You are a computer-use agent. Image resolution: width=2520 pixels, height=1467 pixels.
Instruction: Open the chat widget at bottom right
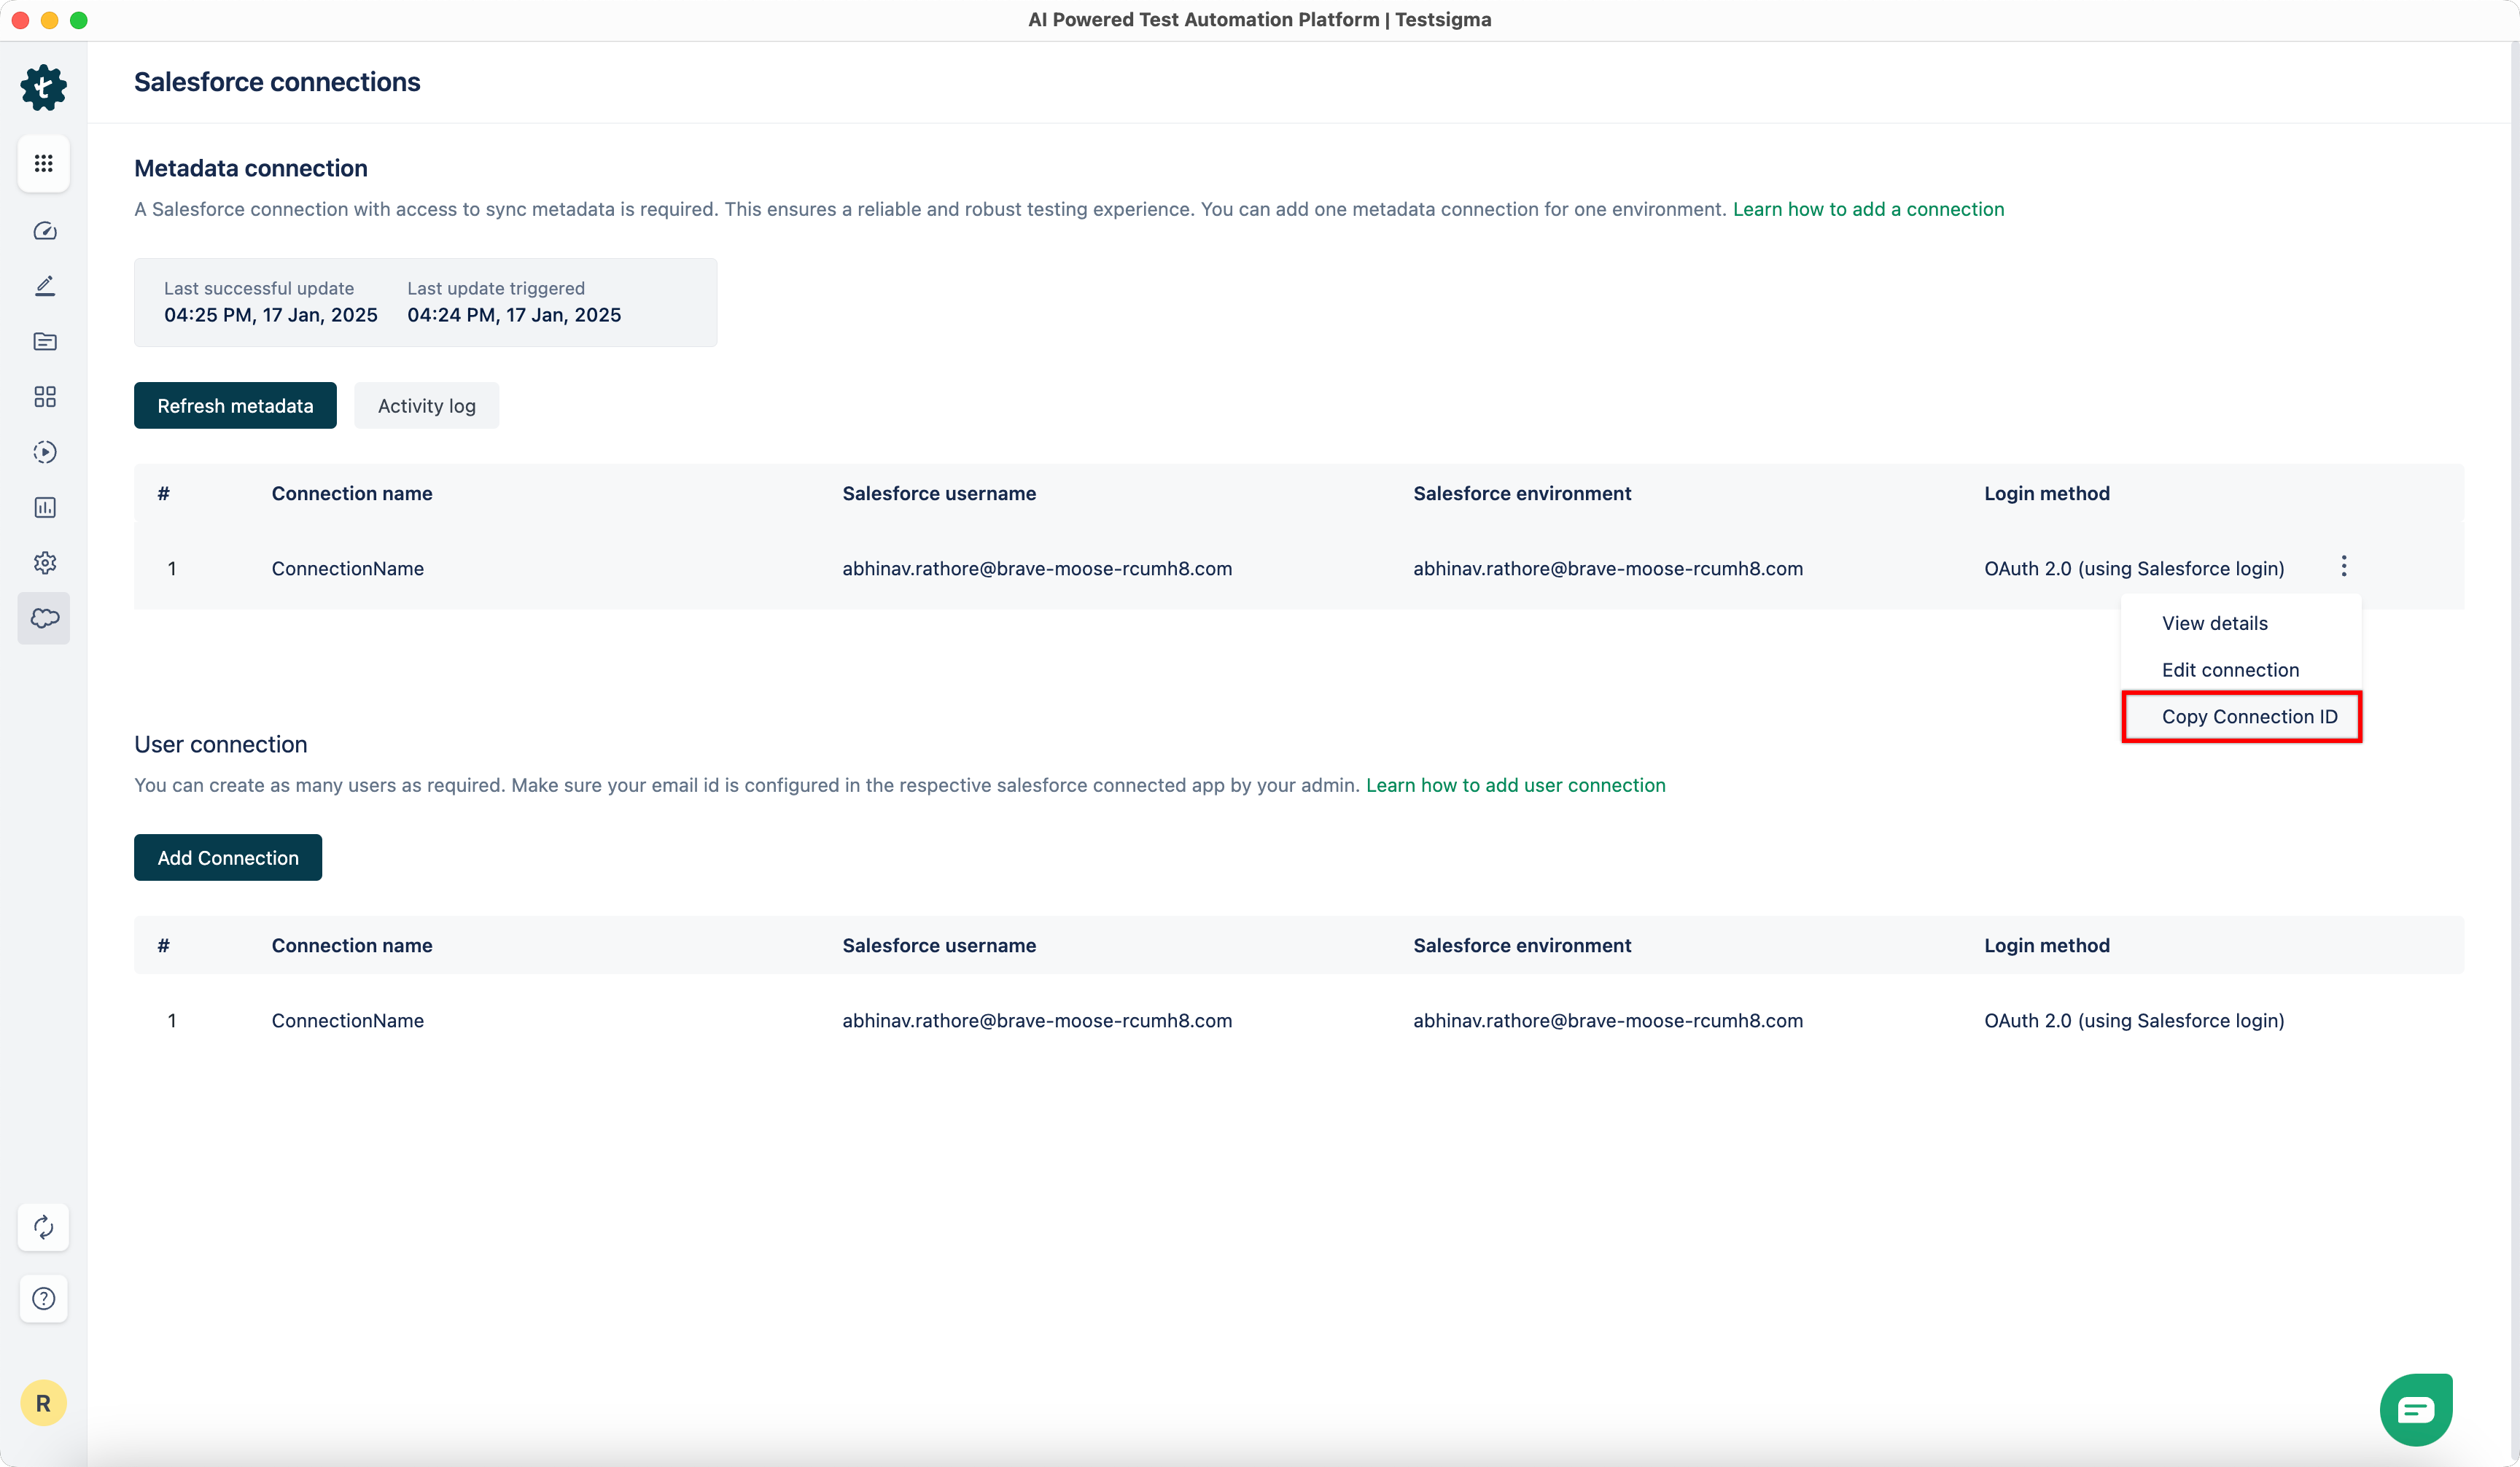[x=2416, y=1409]
